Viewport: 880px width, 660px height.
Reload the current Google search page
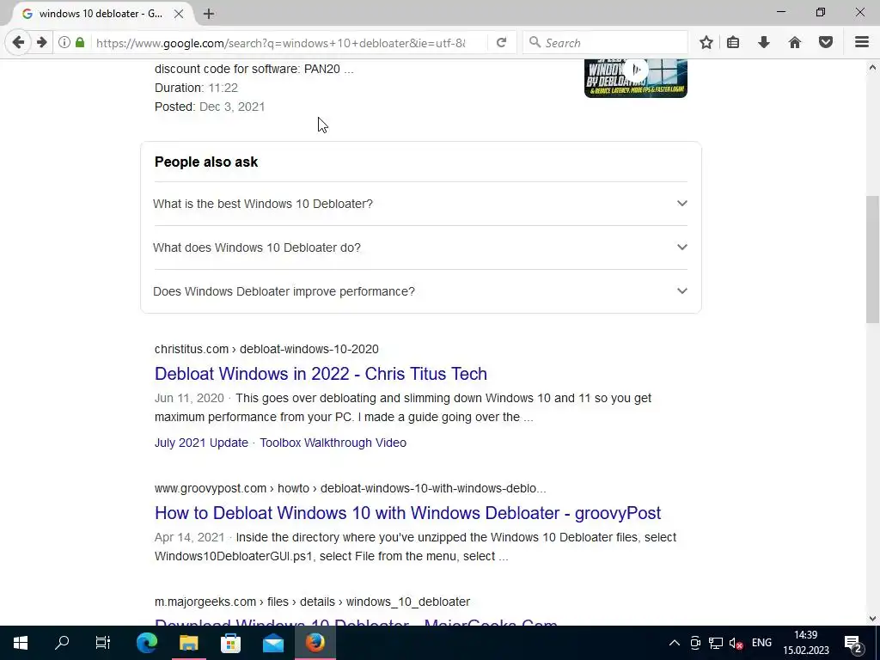[501, 43]
